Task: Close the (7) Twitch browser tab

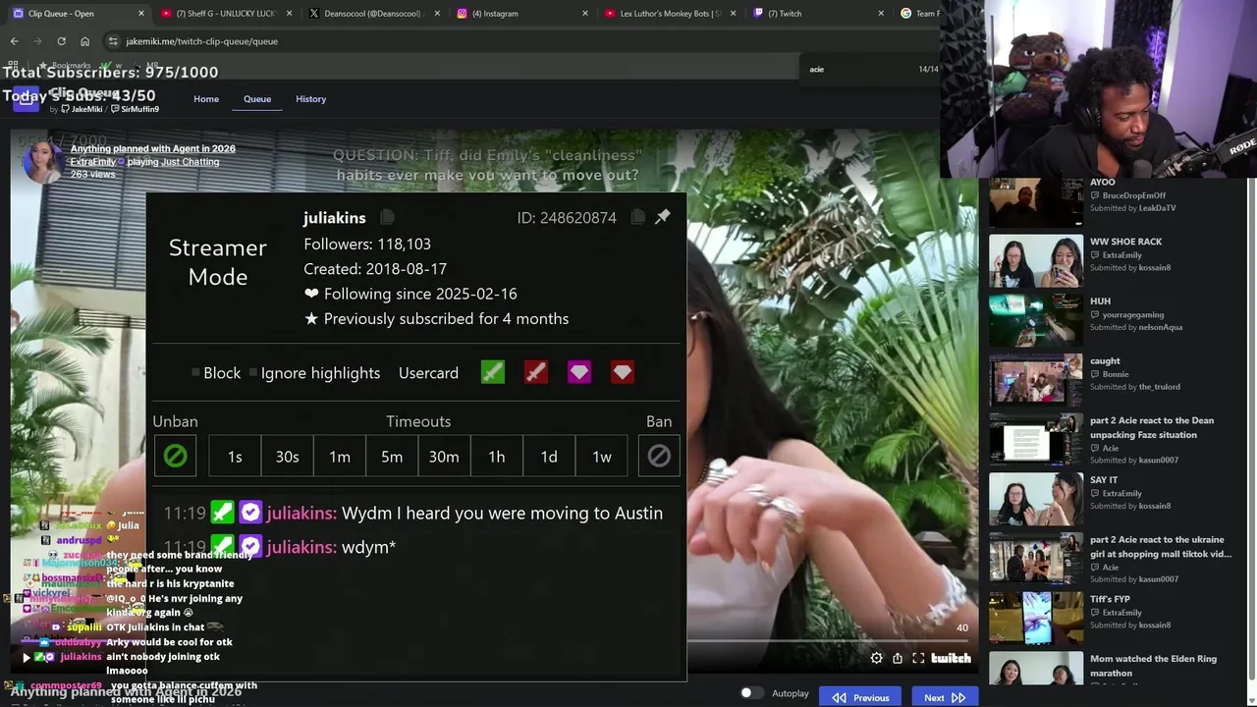Action: coord(880,14)
